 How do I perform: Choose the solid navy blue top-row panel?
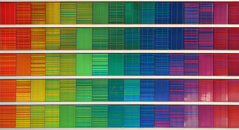coord(176,13)
